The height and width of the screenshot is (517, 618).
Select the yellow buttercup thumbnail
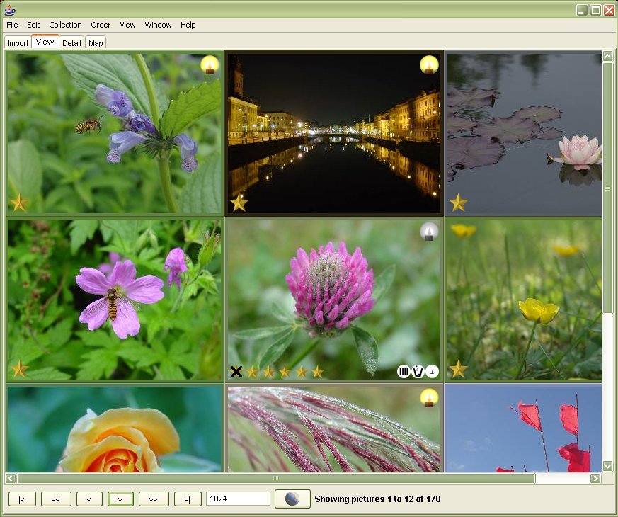click(x=524, y=300)
